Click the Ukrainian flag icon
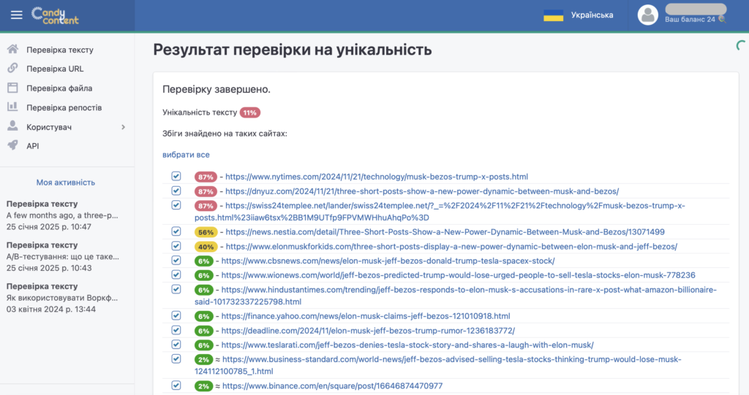Viewport: 749px width, 395px height. [x=553, y=15]
